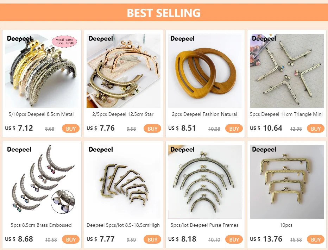The height and width of the screenshot is (250, 328).
Task: Open the brass embossed crescent frames image
Action: [42, 182]
